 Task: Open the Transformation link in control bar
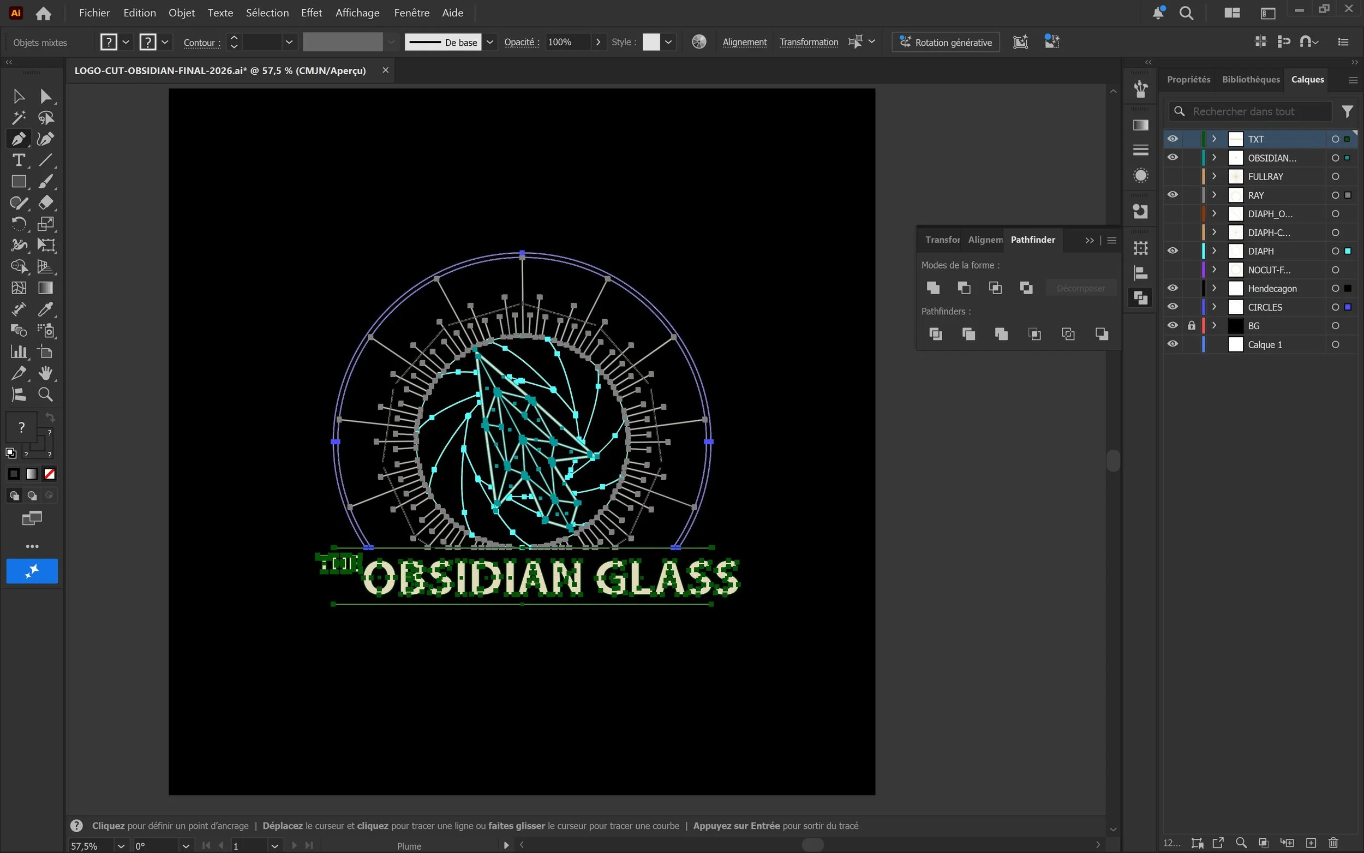(808, 43)
